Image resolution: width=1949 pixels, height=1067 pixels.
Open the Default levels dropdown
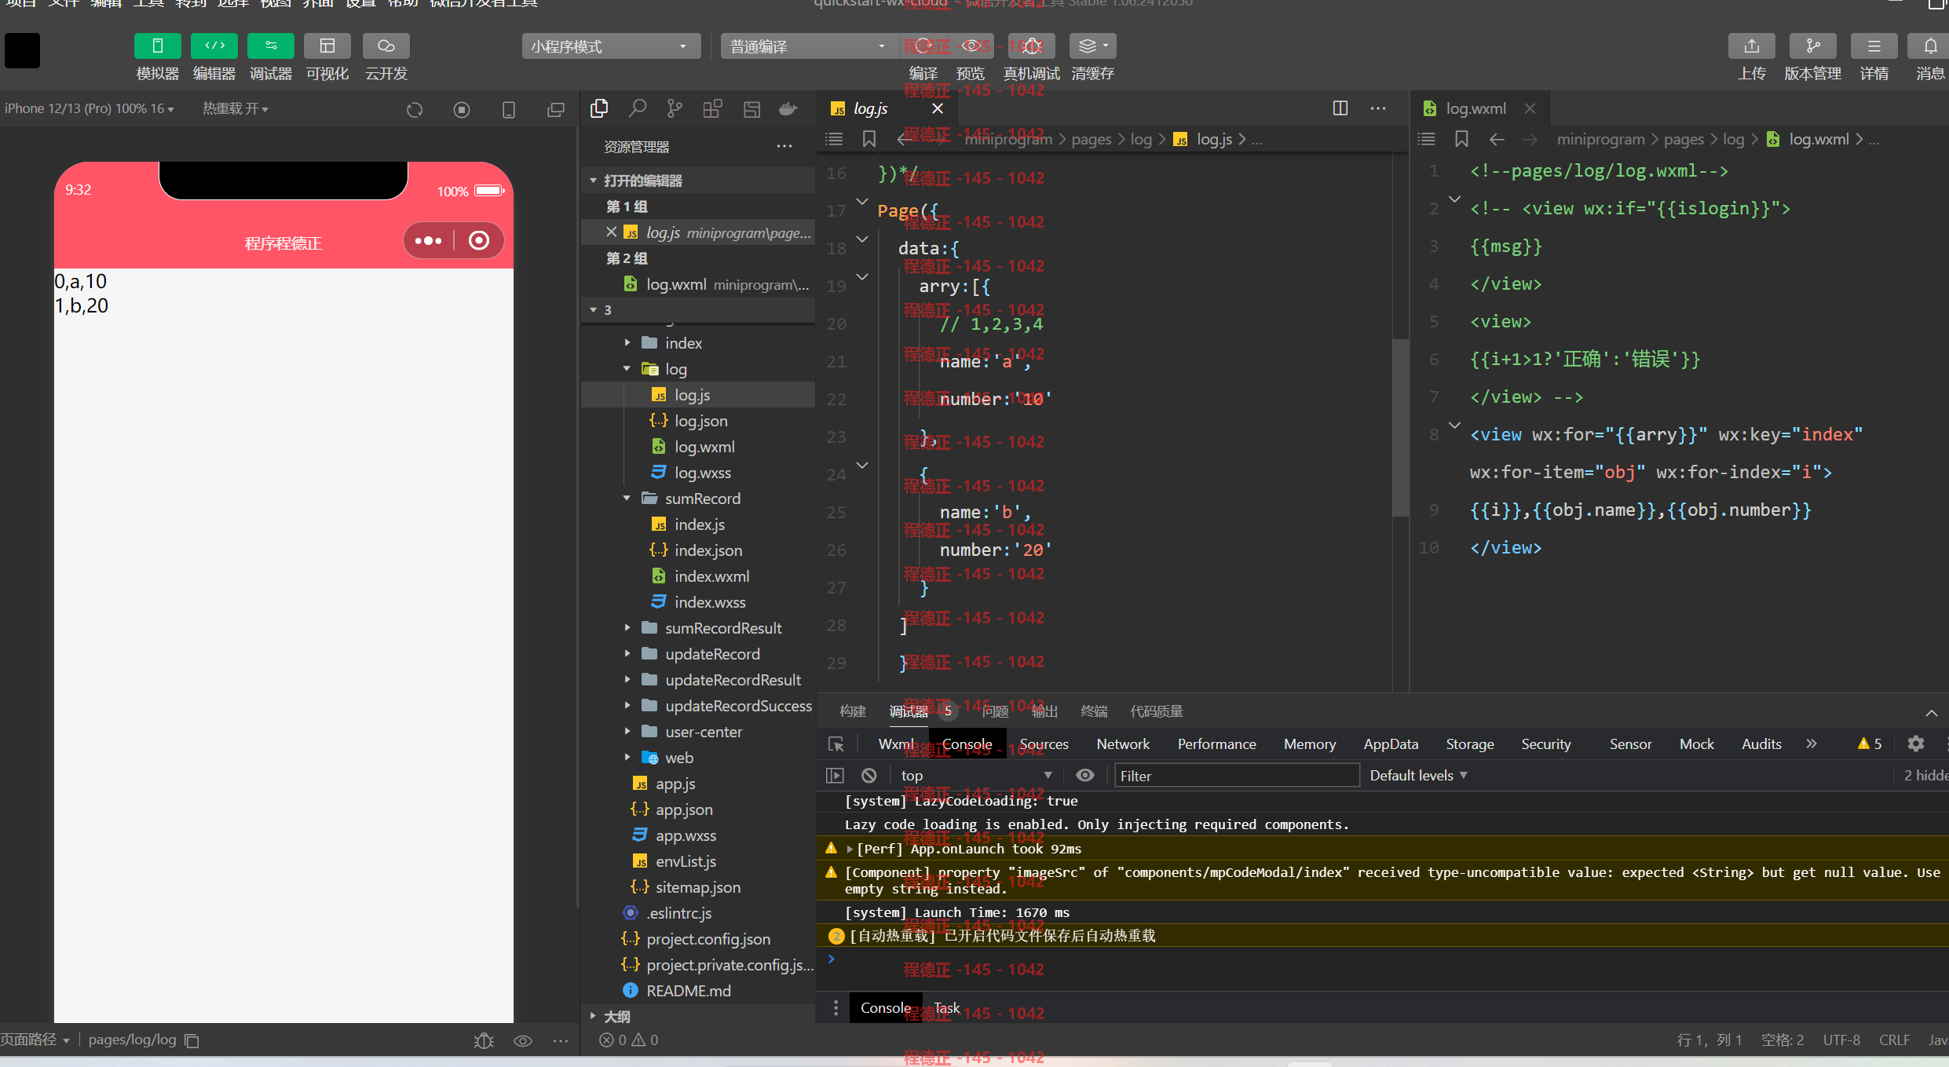[x=1418, y=775]
